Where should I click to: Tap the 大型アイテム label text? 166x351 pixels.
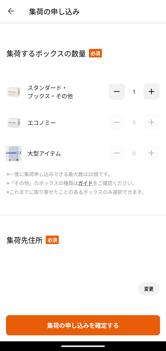pyautogui.click(x=44, y=154)
